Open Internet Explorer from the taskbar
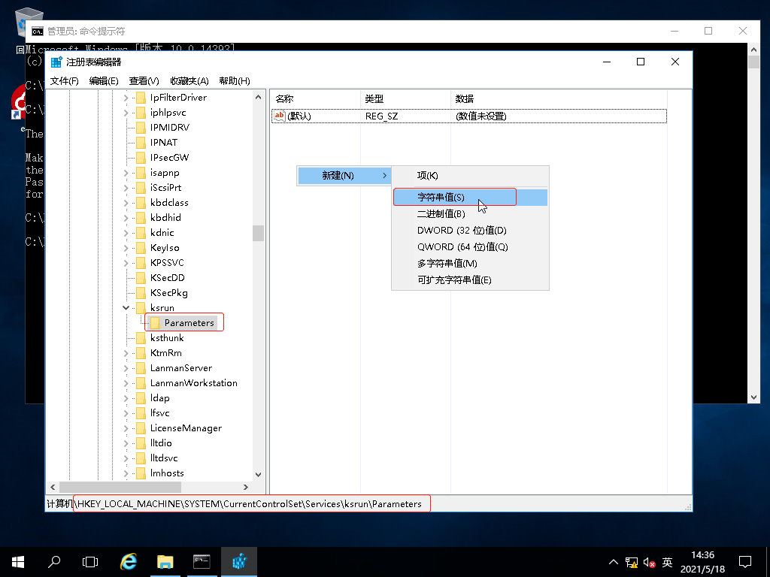Viewport: 770px width, 577px height. [129, 561]
